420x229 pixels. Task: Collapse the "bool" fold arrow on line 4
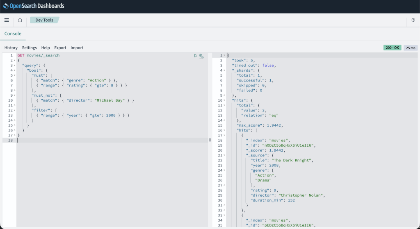coord(14,70)
